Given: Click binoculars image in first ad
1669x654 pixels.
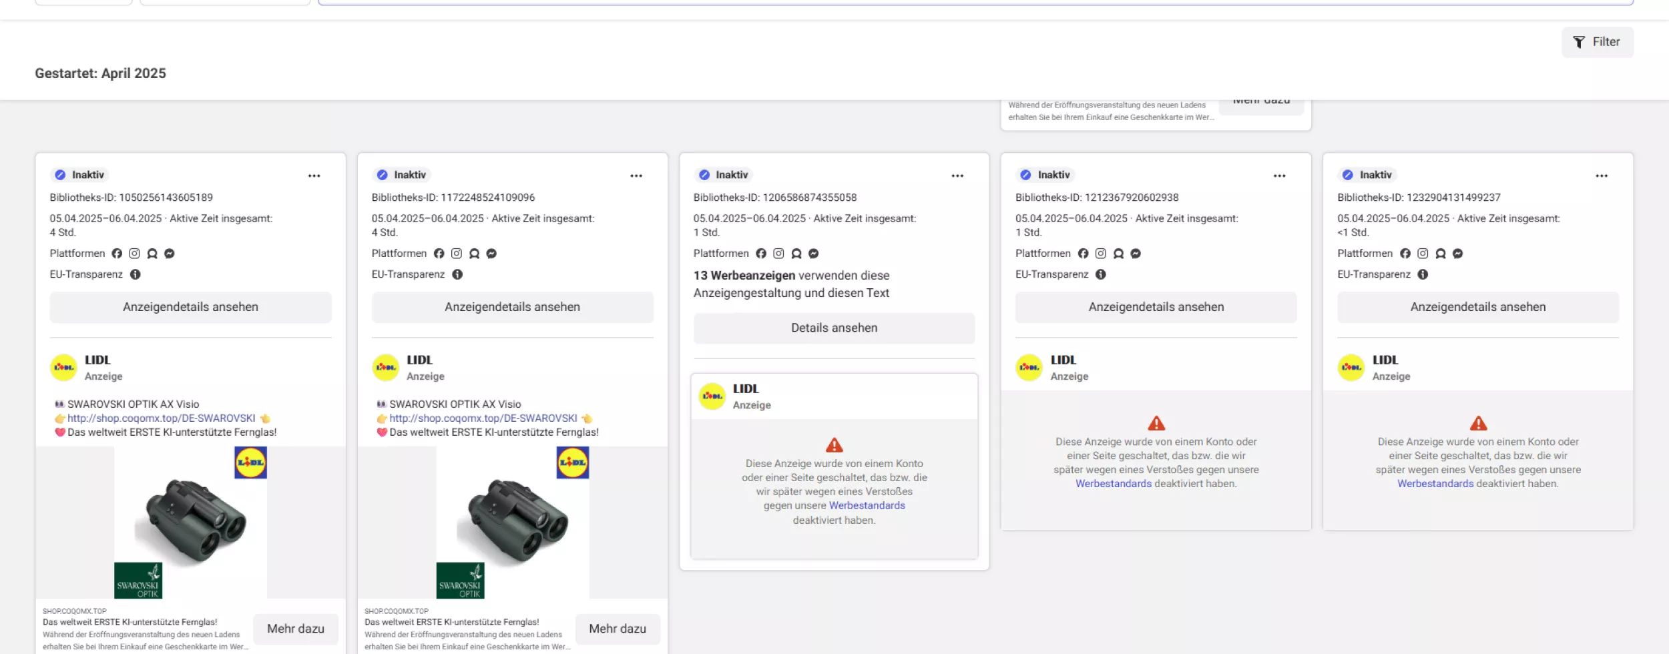Looking at the screenshot, I should point(190,522).
